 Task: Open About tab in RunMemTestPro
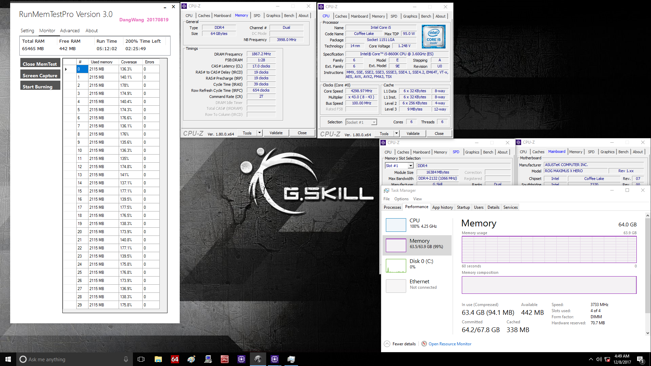click(92, 30)
